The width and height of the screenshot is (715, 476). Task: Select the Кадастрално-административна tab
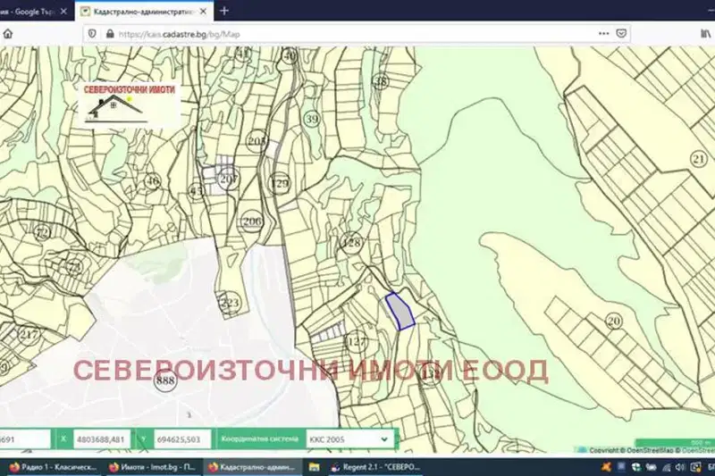point(144,12)
